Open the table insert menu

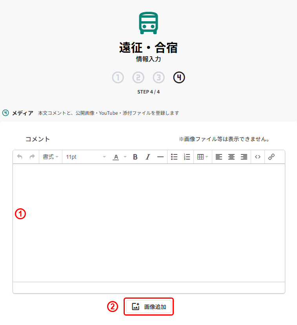[202, 157]
